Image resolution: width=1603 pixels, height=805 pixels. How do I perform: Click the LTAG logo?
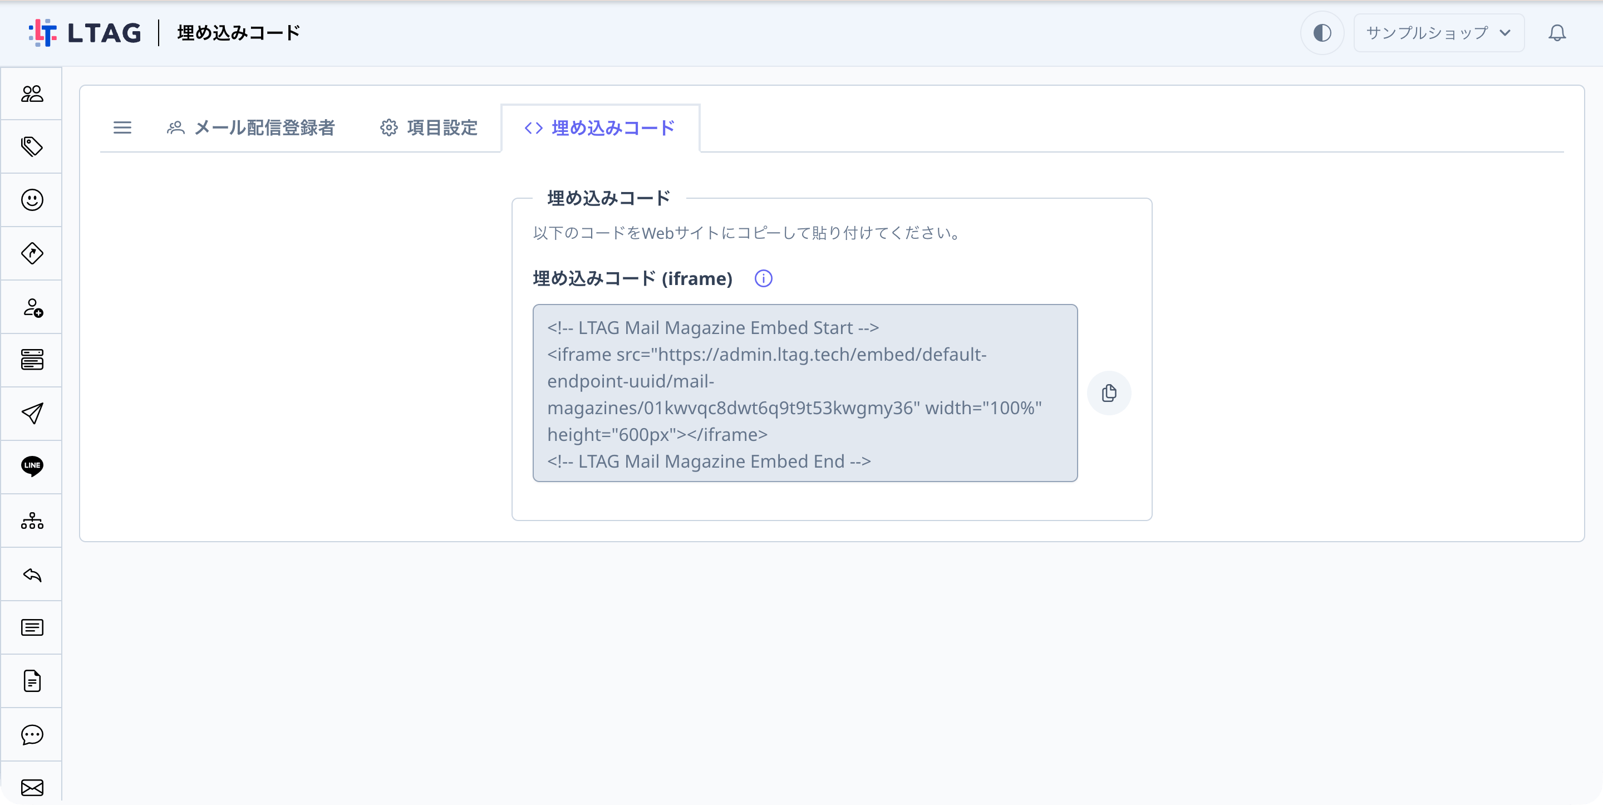85,33
